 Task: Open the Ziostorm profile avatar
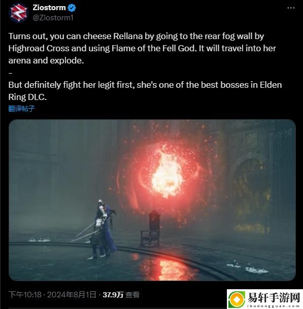(19, 13)
